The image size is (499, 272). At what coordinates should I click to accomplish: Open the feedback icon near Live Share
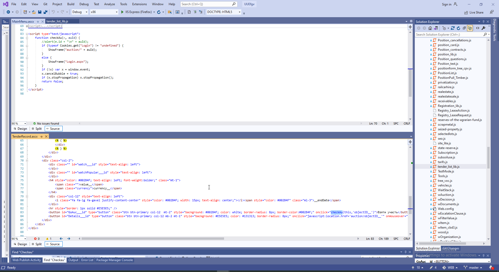point(491,12)
